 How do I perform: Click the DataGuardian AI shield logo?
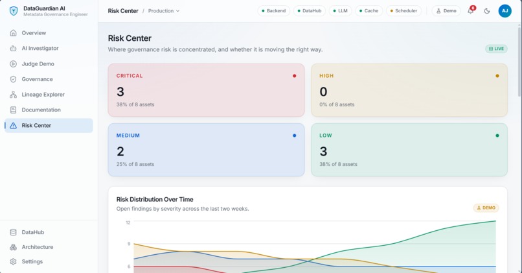14,11
